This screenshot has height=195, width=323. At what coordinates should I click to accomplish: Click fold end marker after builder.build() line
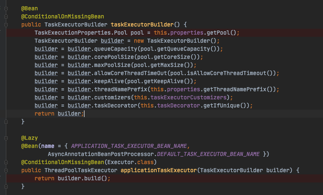click(x=6, y=187)
